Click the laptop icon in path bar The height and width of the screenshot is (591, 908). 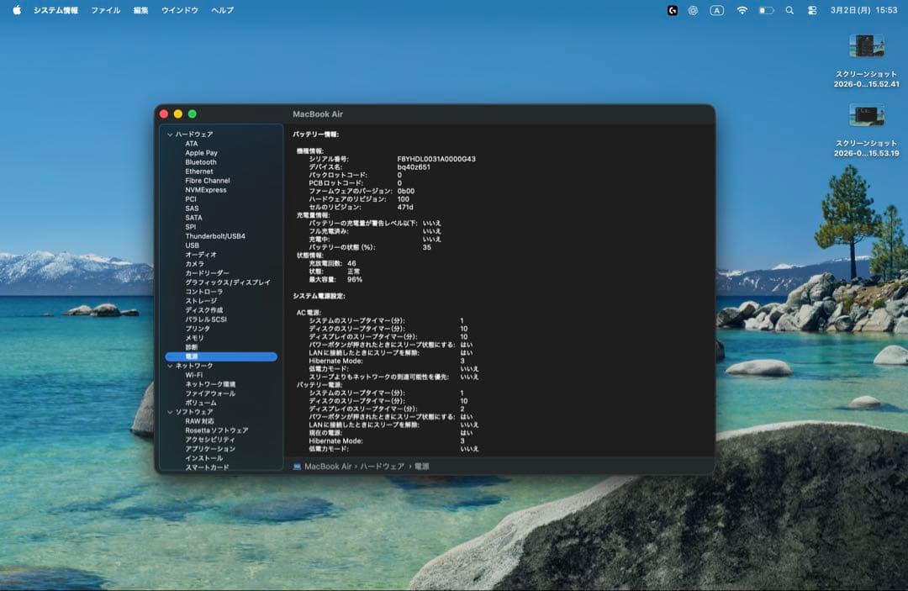[297, 467]
